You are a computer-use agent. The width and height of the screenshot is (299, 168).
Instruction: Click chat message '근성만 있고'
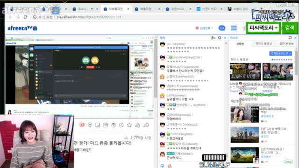click(174, 158)
